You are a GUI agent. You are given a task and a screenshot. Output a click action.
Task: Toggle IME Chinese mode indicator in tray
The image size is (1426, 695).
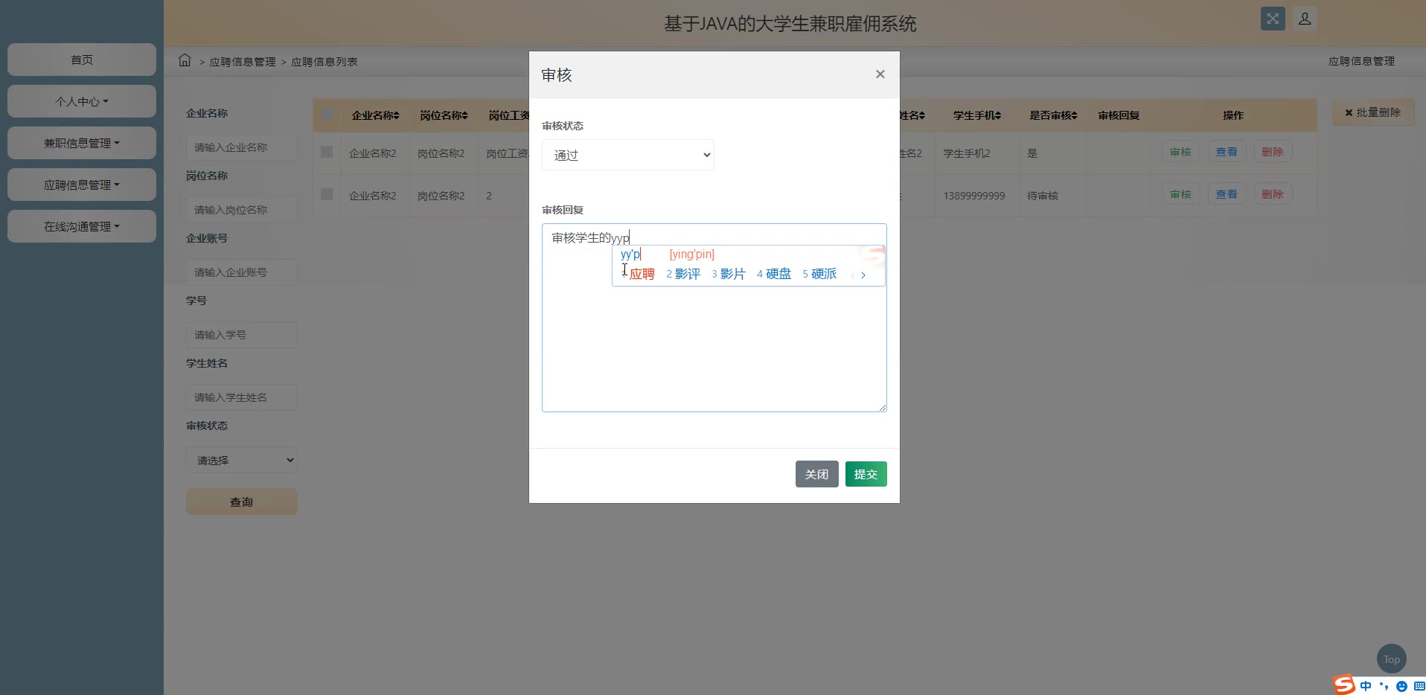(x=1366, y=686)
